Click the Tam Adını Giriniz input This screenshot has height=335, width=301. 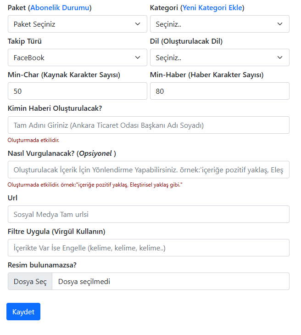(149, 125)
